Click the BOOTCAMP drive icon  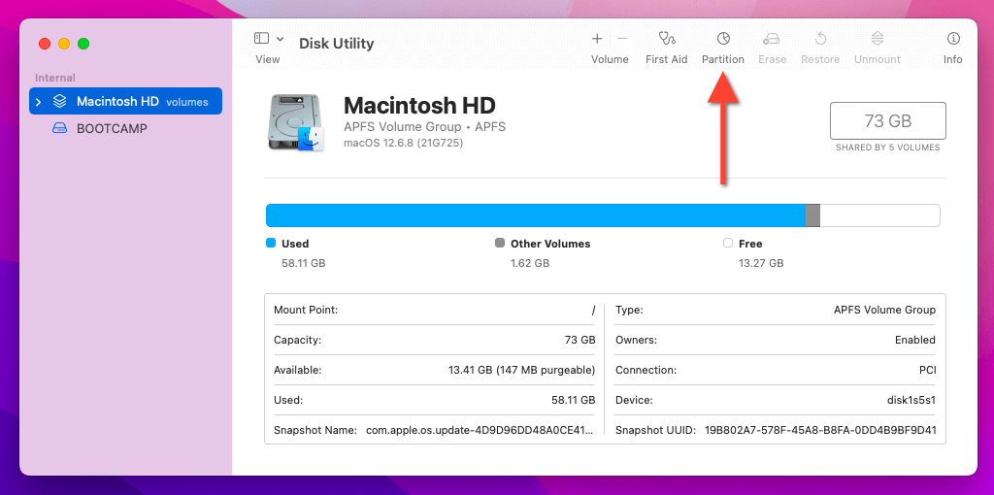[x=59, y=129]
